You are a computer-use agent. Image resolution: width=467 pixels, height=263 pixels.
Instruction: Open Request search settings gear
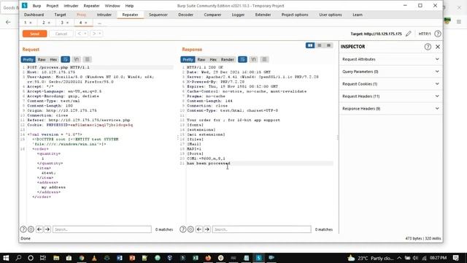pos(31,229)
